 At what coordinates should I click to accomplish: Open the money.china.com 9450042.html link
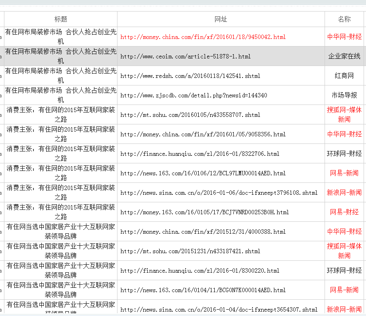[203, 37]
